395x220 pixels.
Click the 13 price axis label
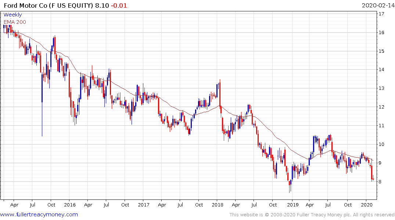click(381, 88)
